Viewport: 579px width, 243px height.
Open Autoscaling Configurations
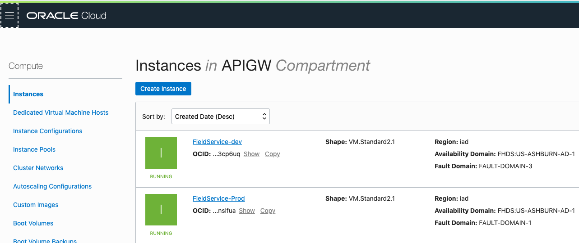point(52,186)
